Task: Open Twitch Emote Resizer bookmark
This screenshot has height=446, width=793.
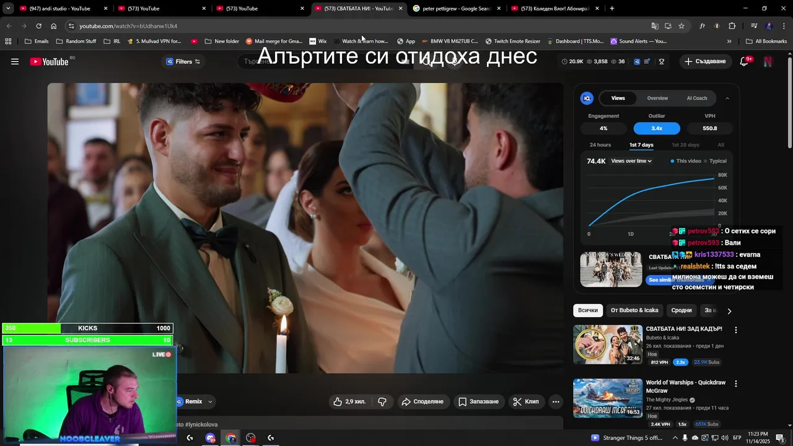Action: pyautogui.click(x=512, y=42)
